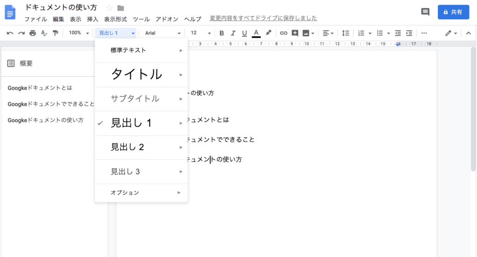Screen dimensions: 477x257
Task: Choose タイトル paragraph style
Action: (141, 74)
